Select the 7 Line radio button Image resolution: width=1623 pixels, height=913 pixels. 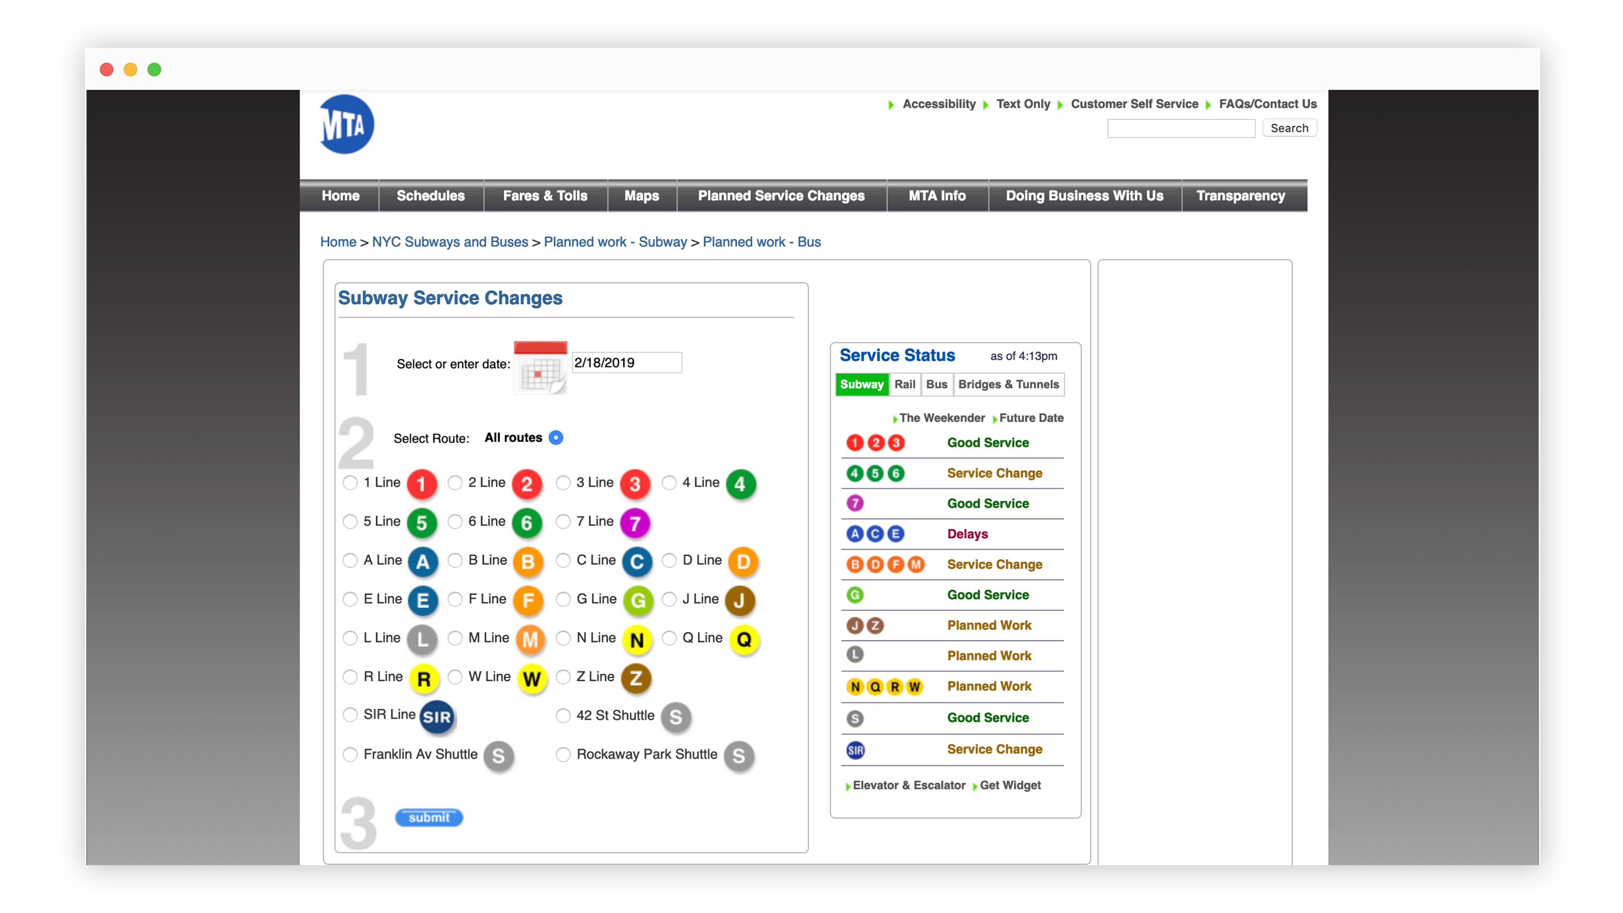563,522
